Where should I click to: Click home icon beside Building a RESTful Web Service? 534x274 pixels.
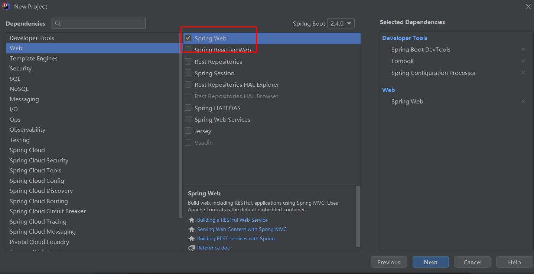click(x=192, y=220)
